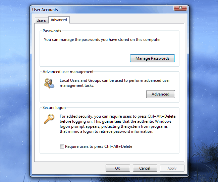Click the stored passwords description text
The image size is (218, 182).
(x=102, y=40)
